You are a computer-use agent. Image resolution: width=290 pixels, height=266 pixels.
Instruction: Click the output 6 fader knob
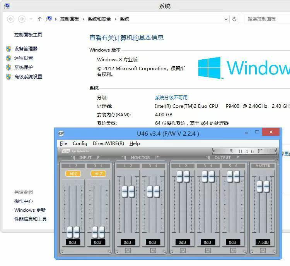[237, 176]
